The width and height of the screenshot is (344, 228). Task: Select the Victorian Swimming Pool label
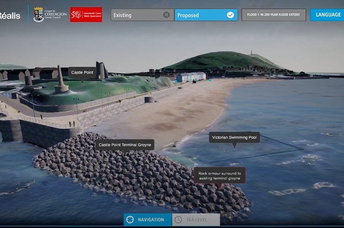pos(234,138)
